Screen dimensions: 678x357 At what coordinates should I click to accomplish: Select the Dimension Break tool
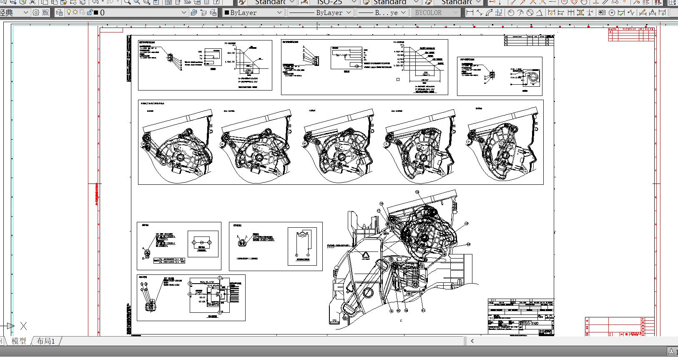point(590,13)
